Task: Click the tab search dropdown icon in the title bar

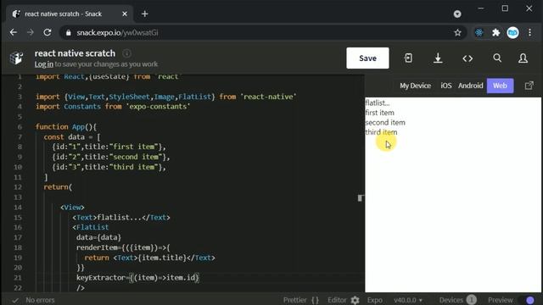Action: (x=457, y=14)
